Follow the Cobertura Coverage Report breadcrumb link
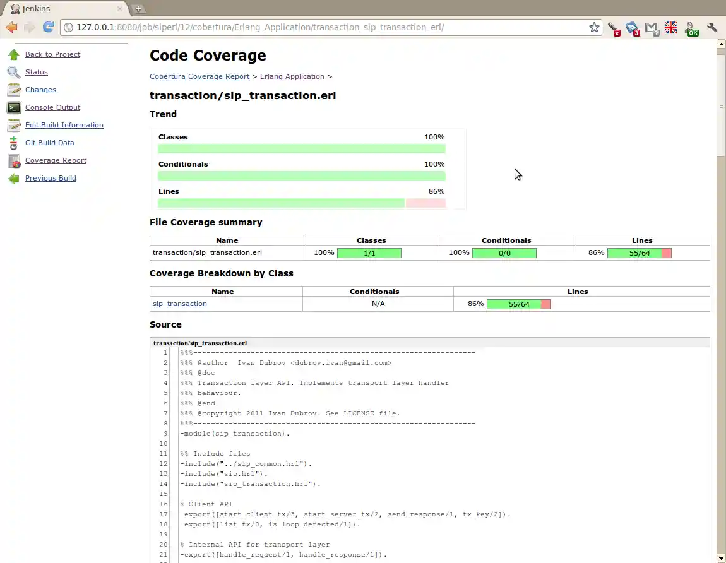The width and height of the screenshot is (726, 563). pyautogui.click(x=199, y=76)
